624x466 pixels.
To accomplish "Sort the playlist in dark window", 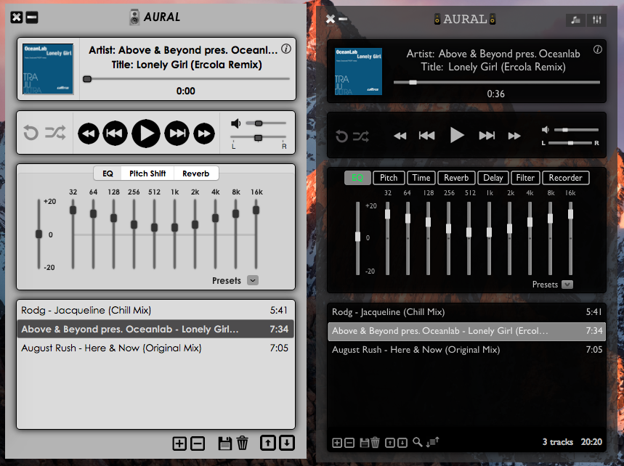I will [x=432, y=442].
